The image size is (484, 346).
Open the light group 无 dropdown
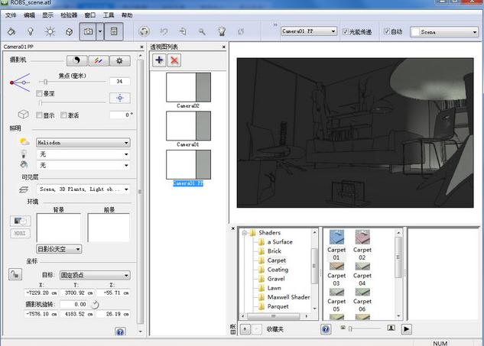click(83, 154)
